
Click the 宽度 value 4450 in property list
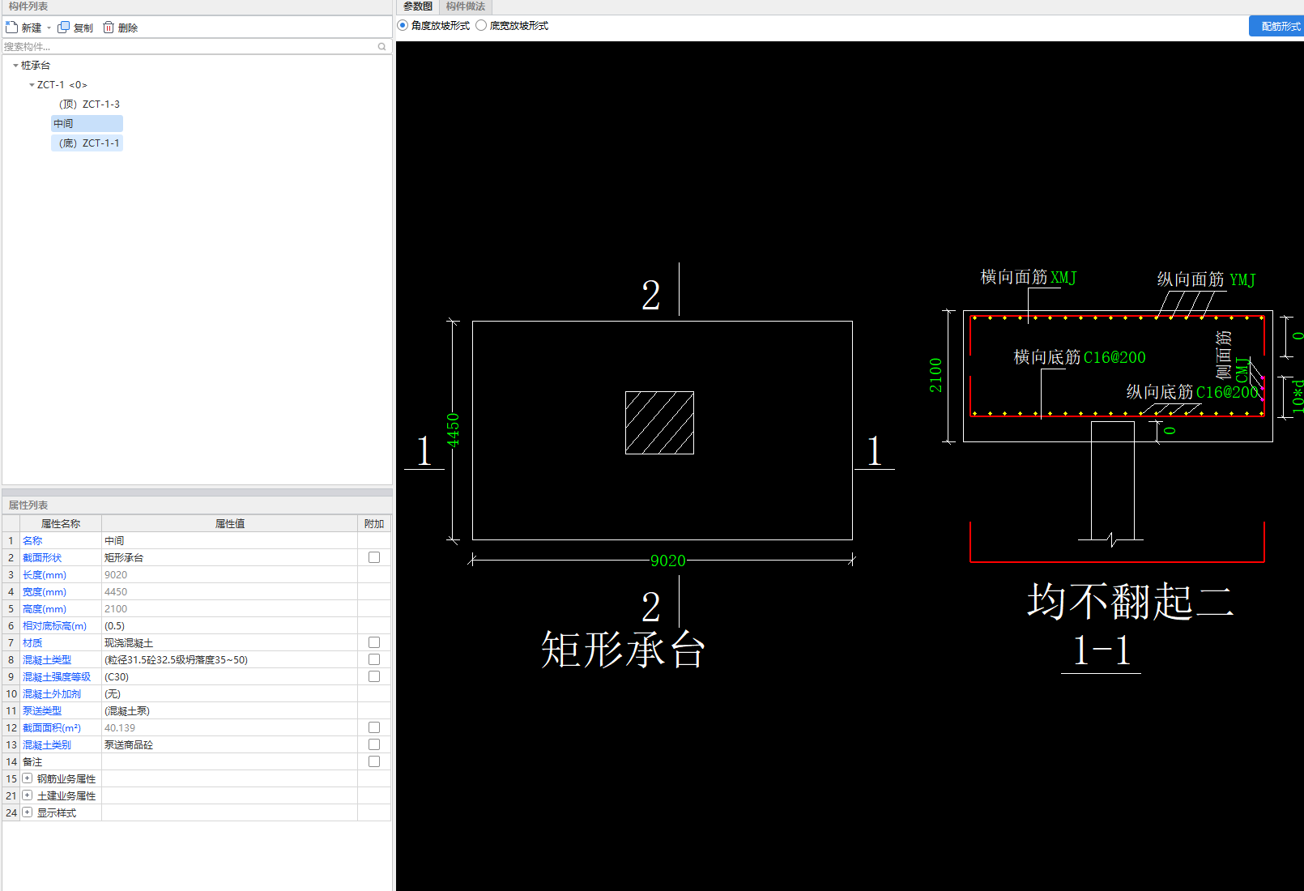229,591
